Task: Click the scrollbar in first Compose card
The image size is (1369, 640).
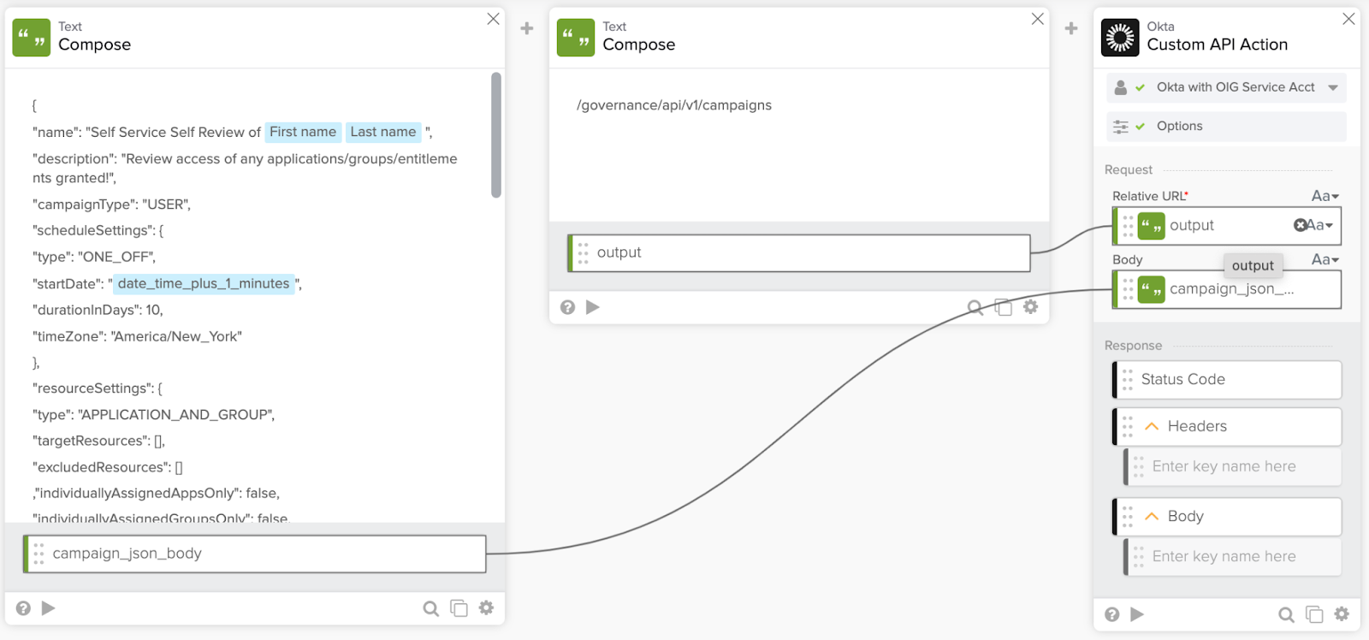Action: [x=496, y=135]
